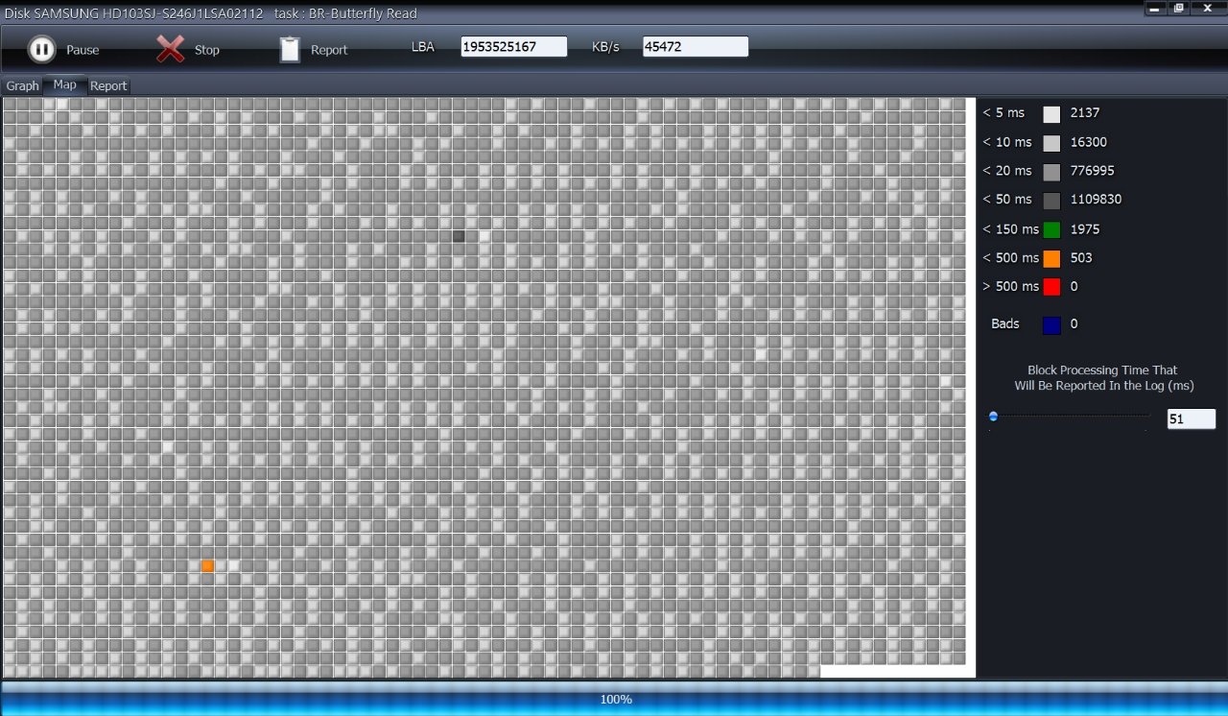This screenshot has height=716, width=1228.
Task: Click the "LBA" label
Action: [x=423, y=47]
